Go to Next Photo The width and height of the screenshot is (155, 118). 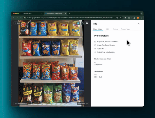[83, 104]
